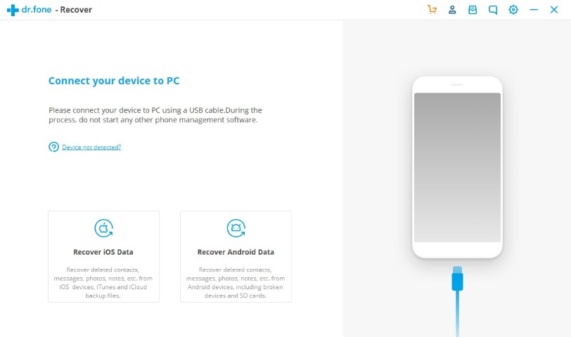This screenshot has width=571, height=337.
Task: Open the feedback chat bubble icon
Action: point(493,10)
